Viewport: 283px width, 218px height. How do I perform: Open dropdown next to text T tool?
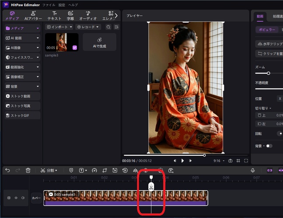[x=86, y=170]
